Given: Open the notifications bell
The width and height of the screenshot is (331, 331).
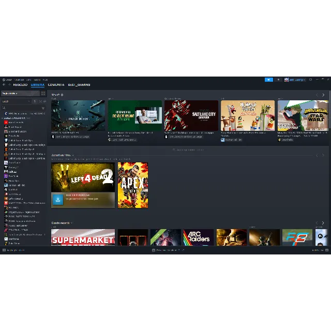Looking at the screenshot, I should pyautogui.click(x=278, y=80).
